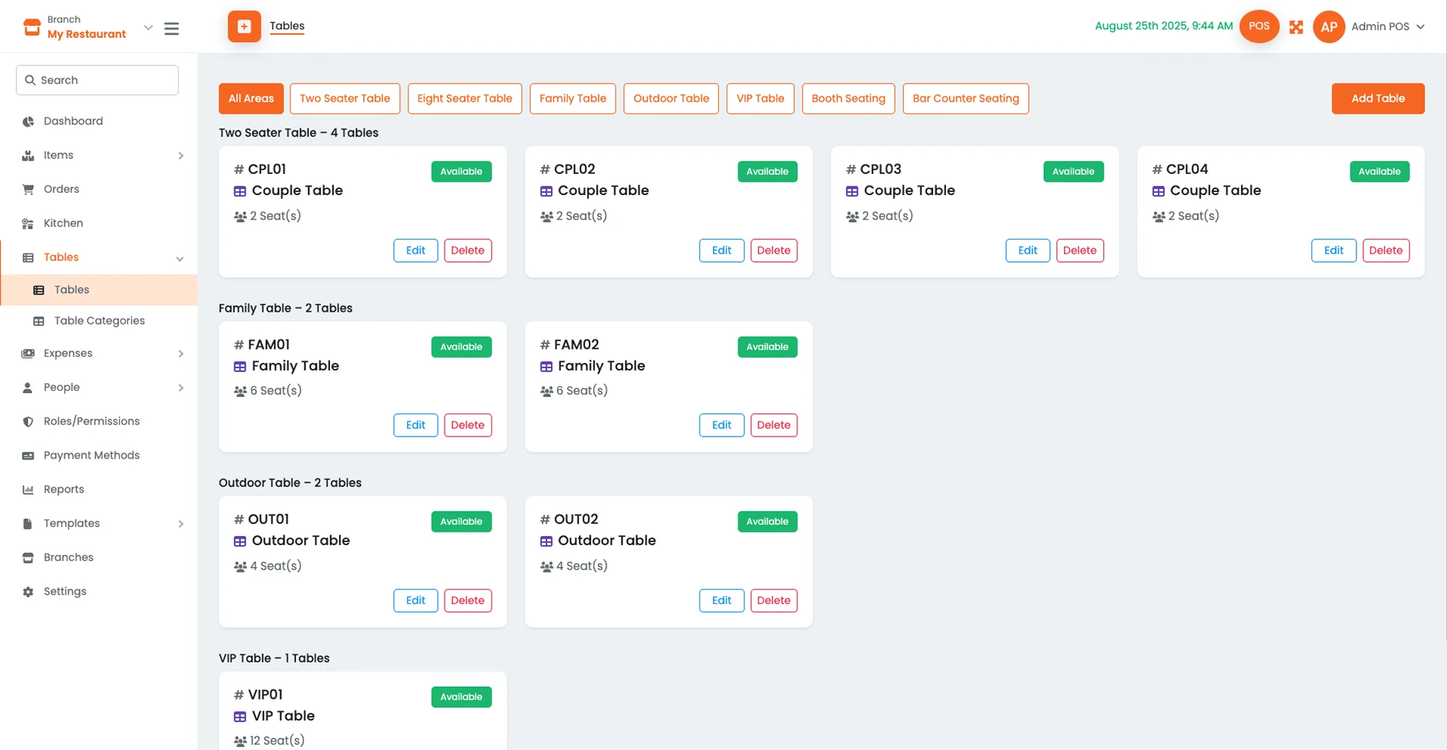Click the orange plus icon beside Tables
1447x750 pixels.
tap(244, 26)
